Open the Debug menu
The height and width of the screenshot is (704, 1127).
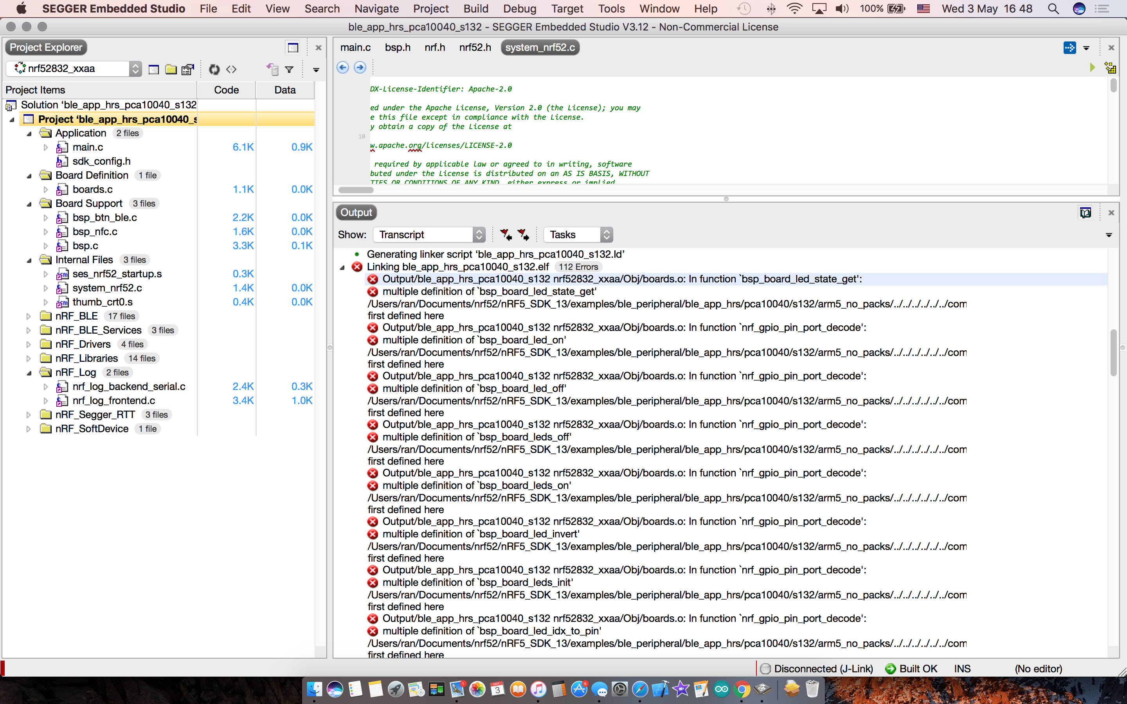coord(519,9)
